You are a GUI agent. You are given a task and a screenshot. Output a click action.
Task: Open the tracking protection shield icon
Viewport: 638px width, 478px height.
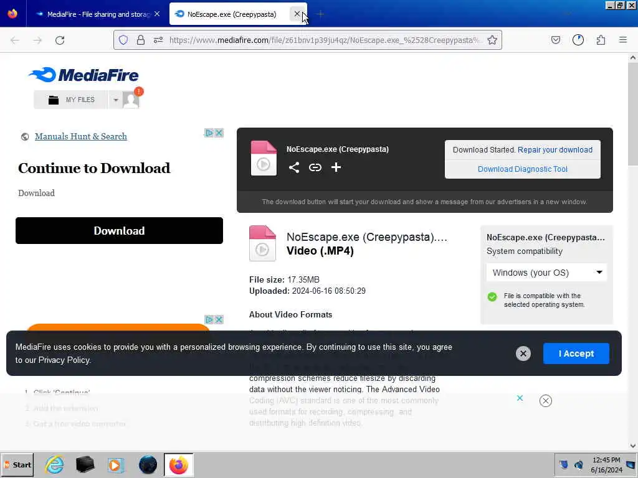123,40
